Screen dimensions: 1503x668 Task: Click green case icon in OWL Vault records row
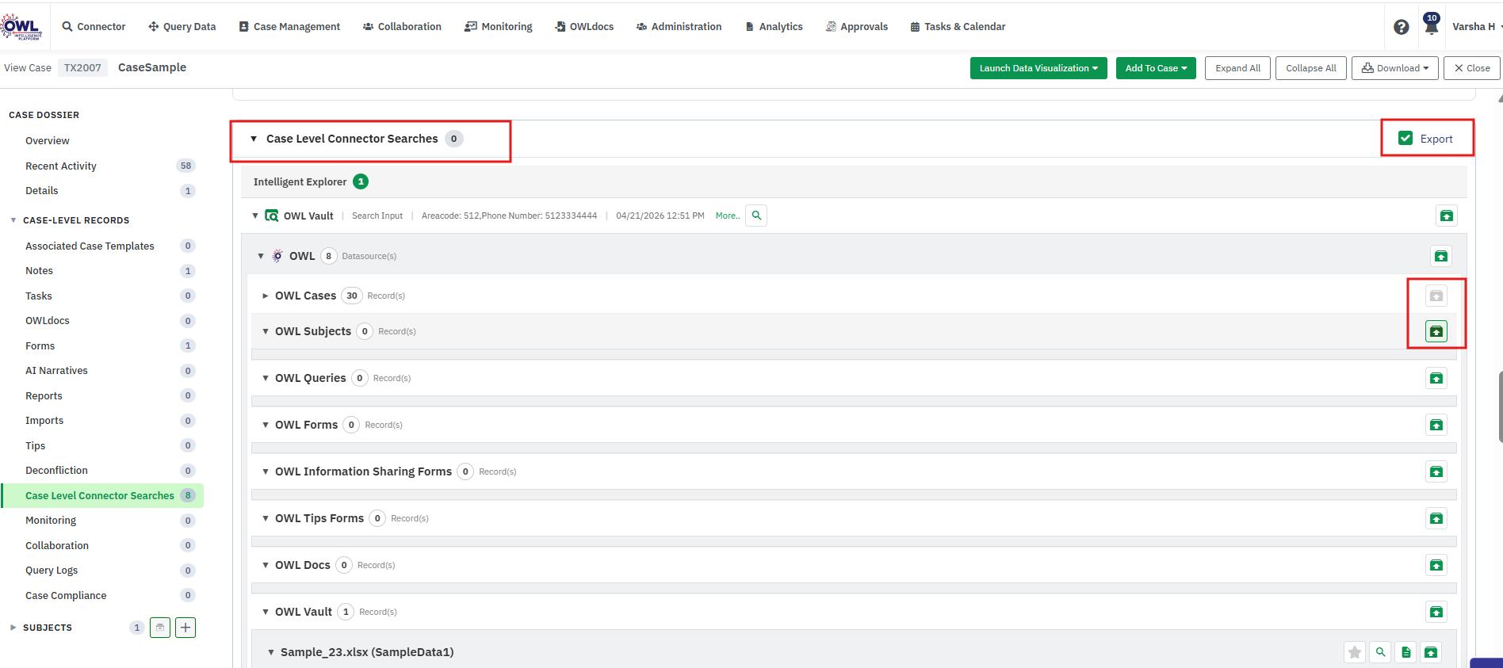[x=1436, y=612]
